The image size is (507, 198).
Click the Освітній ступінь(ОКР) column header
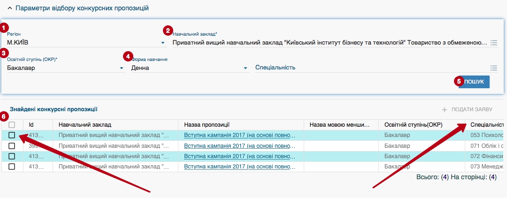click(x=413, y=125)
